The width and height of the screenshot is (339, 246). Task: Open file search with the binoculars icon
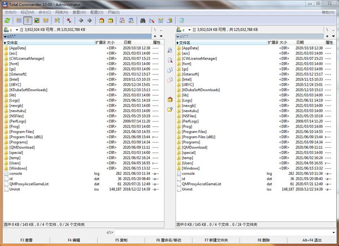coord(143,20)
